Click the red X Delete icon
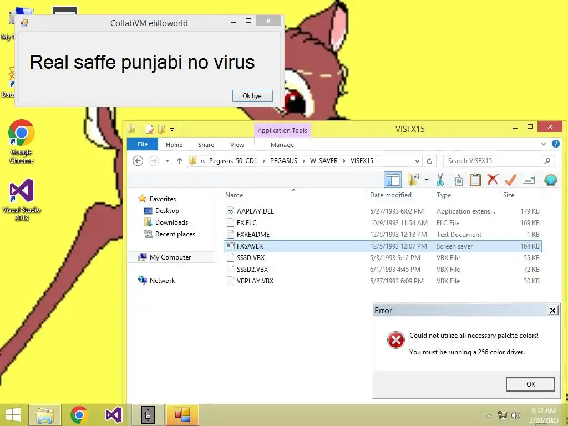The width and height of the screenshot is (568, 426). tap(493, 180)
